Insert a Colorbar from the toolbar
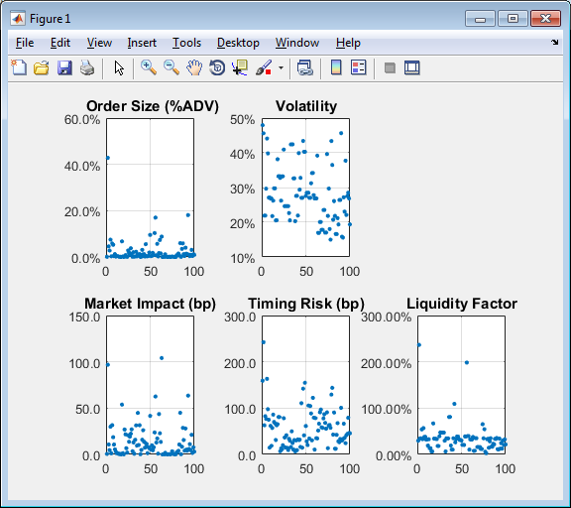Viewport: 571px width, 508px height. 336,67
